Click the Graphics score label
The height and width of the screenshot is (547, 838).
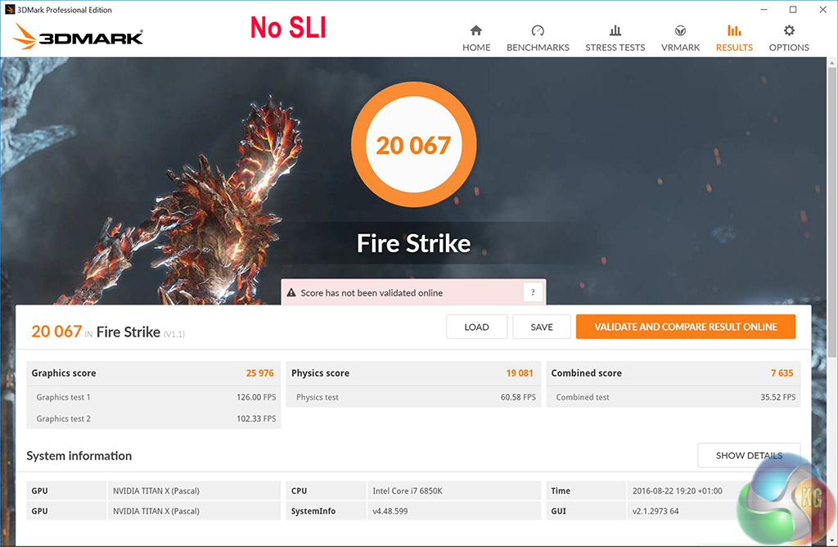pyautogui.click(x=64, y=373)
